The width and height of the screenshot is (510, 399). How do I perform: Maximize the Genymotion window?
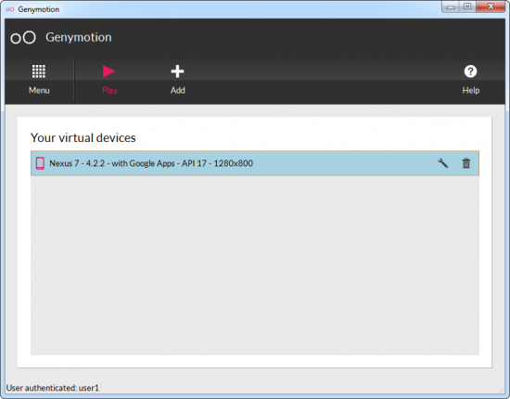[x=467, y=6]
